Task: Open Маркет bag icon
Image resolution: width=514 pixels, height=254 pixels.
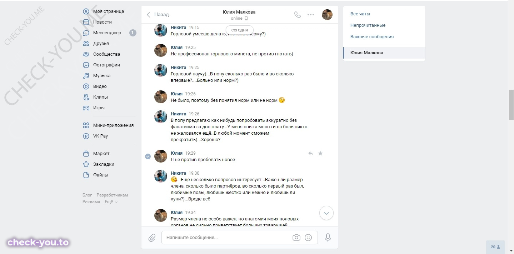Action: click(x=86, y=154)
